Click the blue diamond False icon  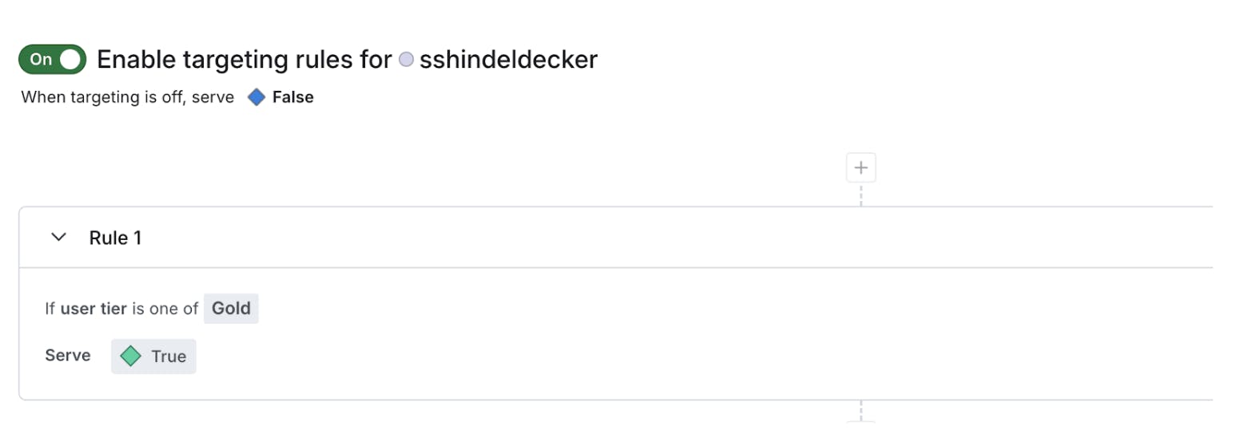click(256, 97)
